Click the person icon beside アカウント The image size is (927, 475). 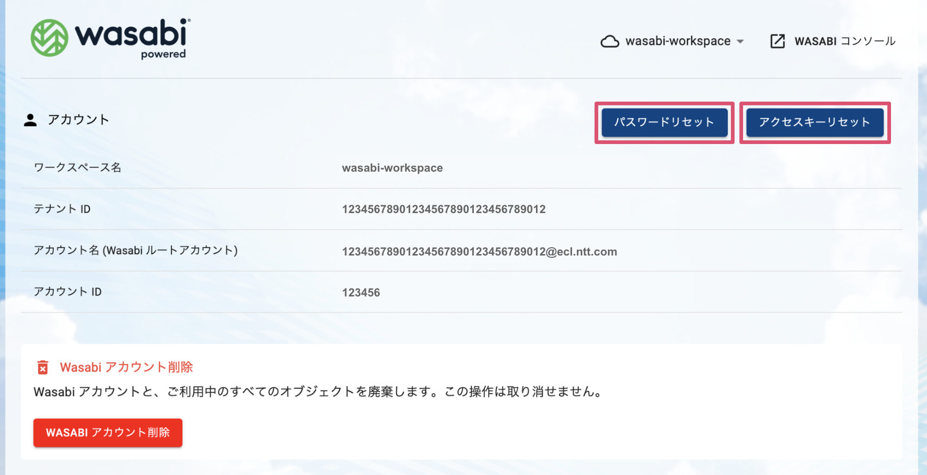click(x=30, y=120)
